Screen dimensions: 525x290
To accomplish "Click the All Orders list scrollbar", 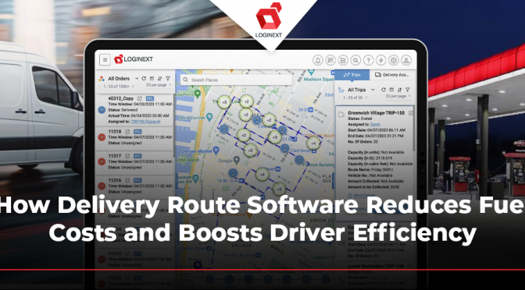I will pos(173,126).
